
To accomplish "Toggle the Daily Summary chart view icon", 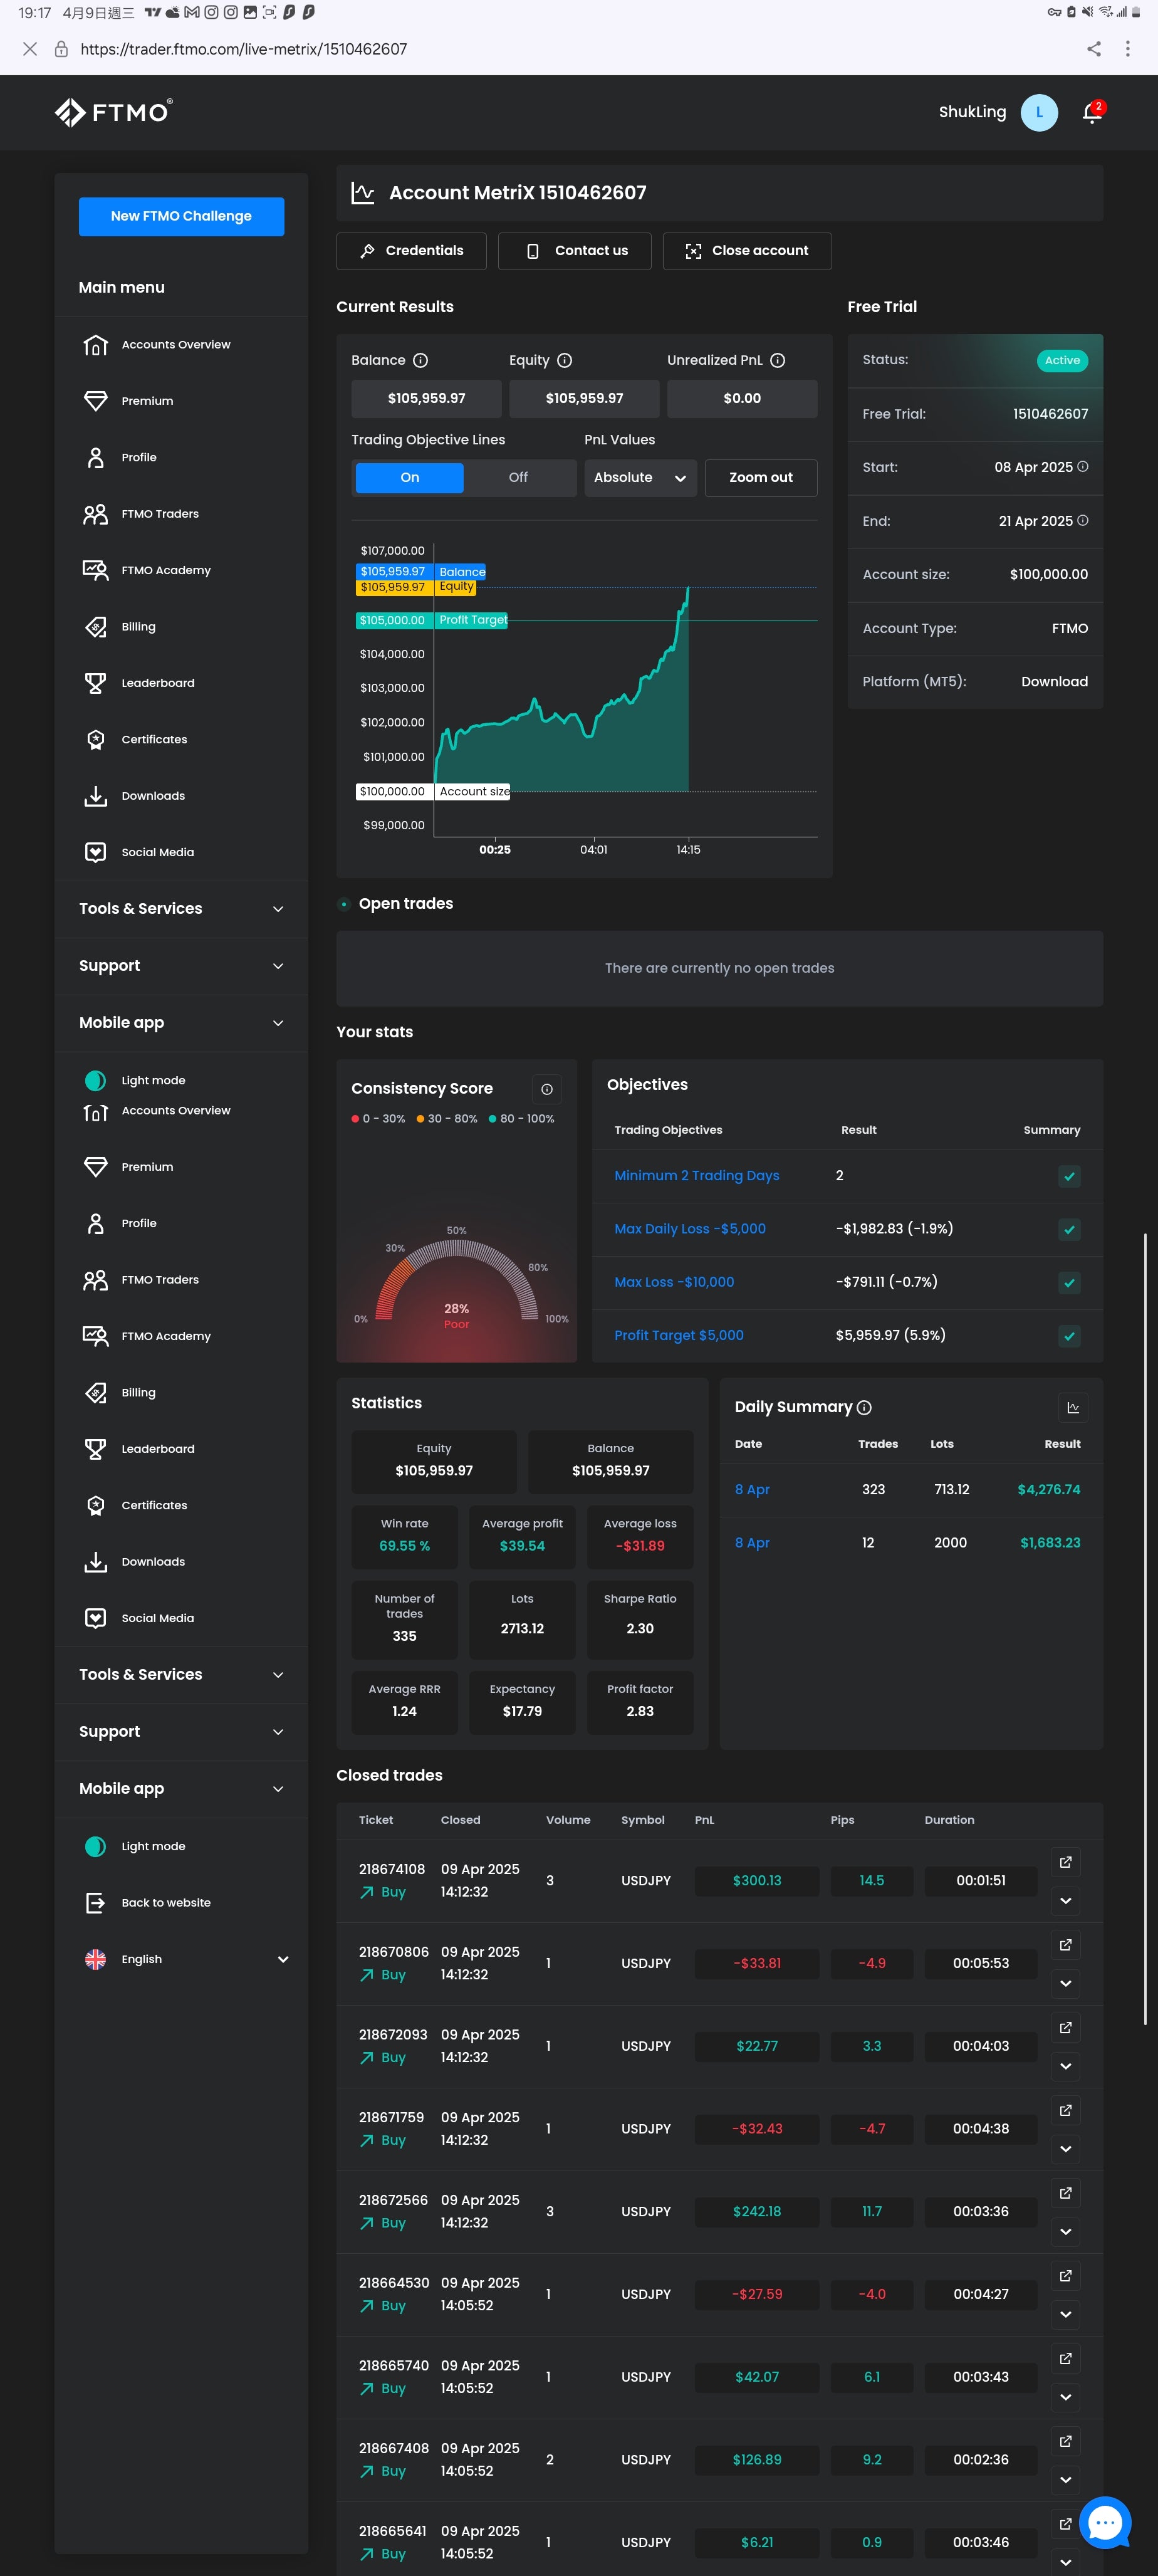I will coord(1073,1407).
